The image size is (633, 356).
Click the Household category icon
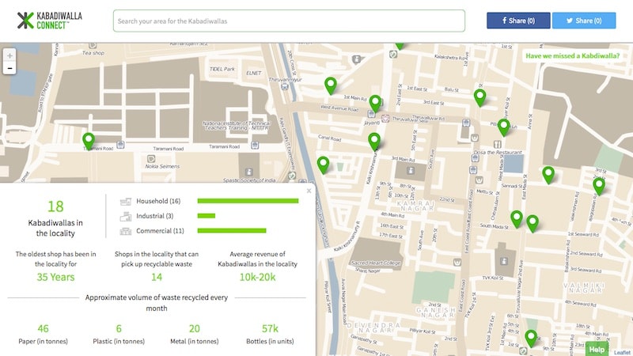126,201
